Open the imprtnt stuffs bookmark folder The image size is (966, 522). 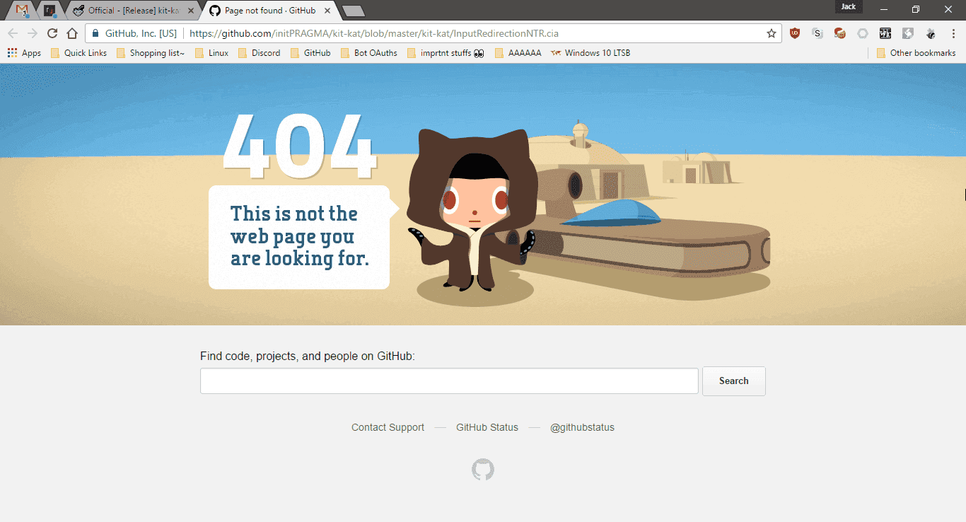[x=446, y=53]
